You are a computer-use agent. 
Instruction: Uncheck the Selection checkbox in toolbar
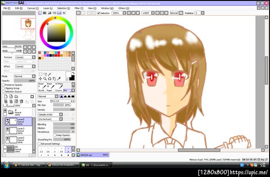[x=99, y=13]
